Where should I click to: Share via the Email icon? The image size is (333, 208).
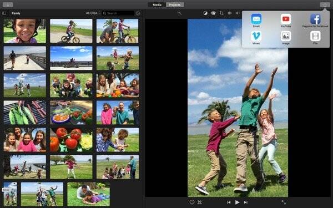tap(256, 19)
